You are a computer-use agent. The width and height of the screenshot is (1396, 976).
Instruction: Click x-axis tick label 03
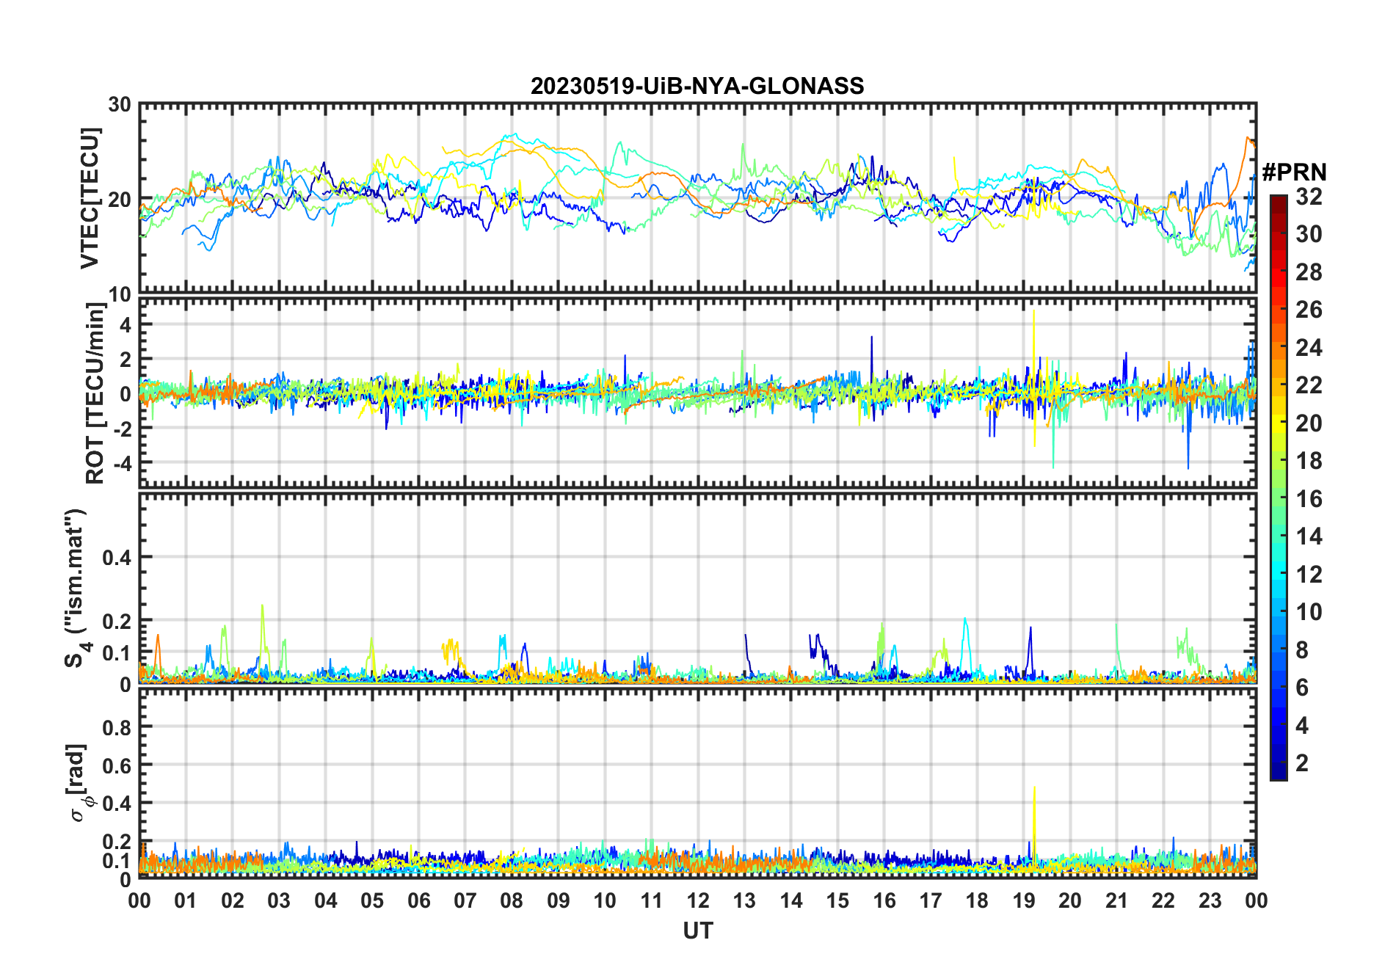(279, 900)
